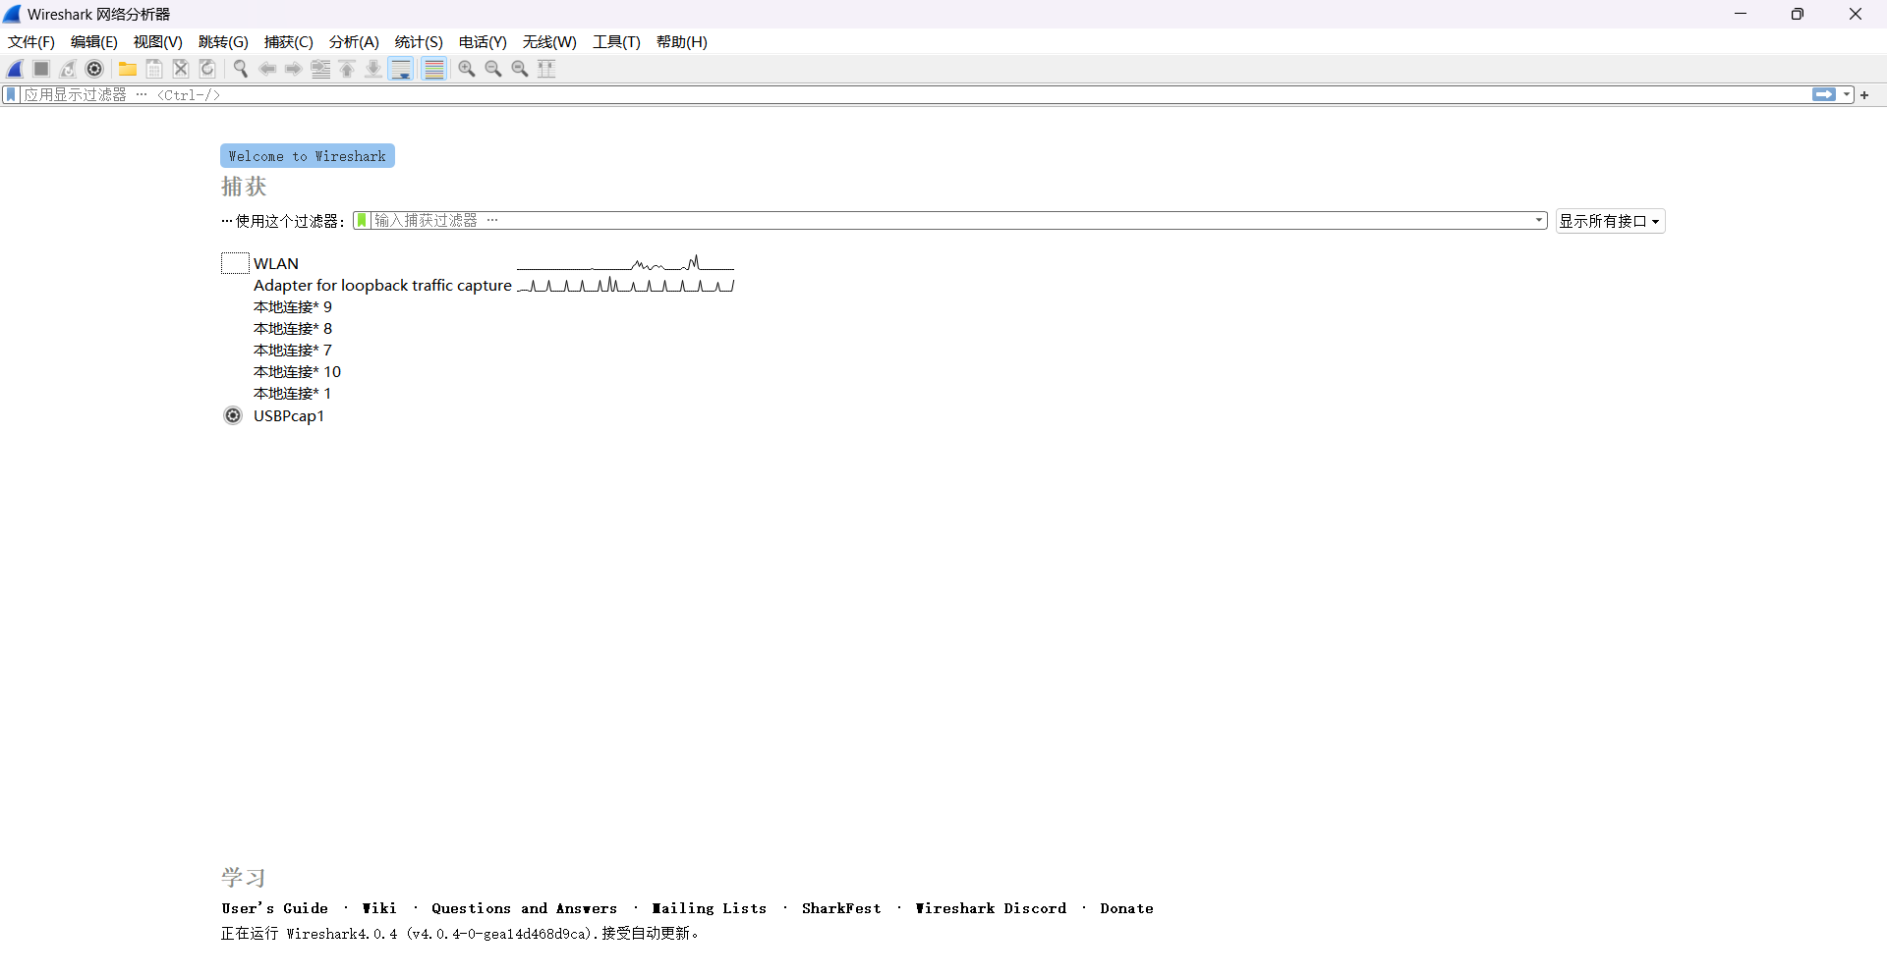Click the go forward arrow icon
This screenshot has height=977, width=1887.
294,69
